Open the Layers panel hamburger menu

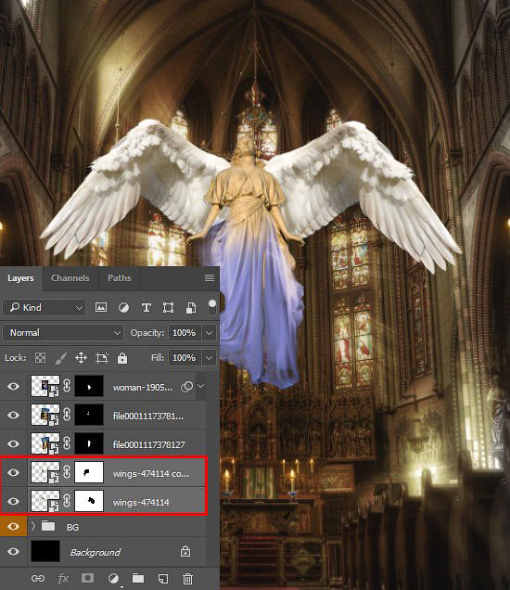pyautogui.click(x=210, y=277)
